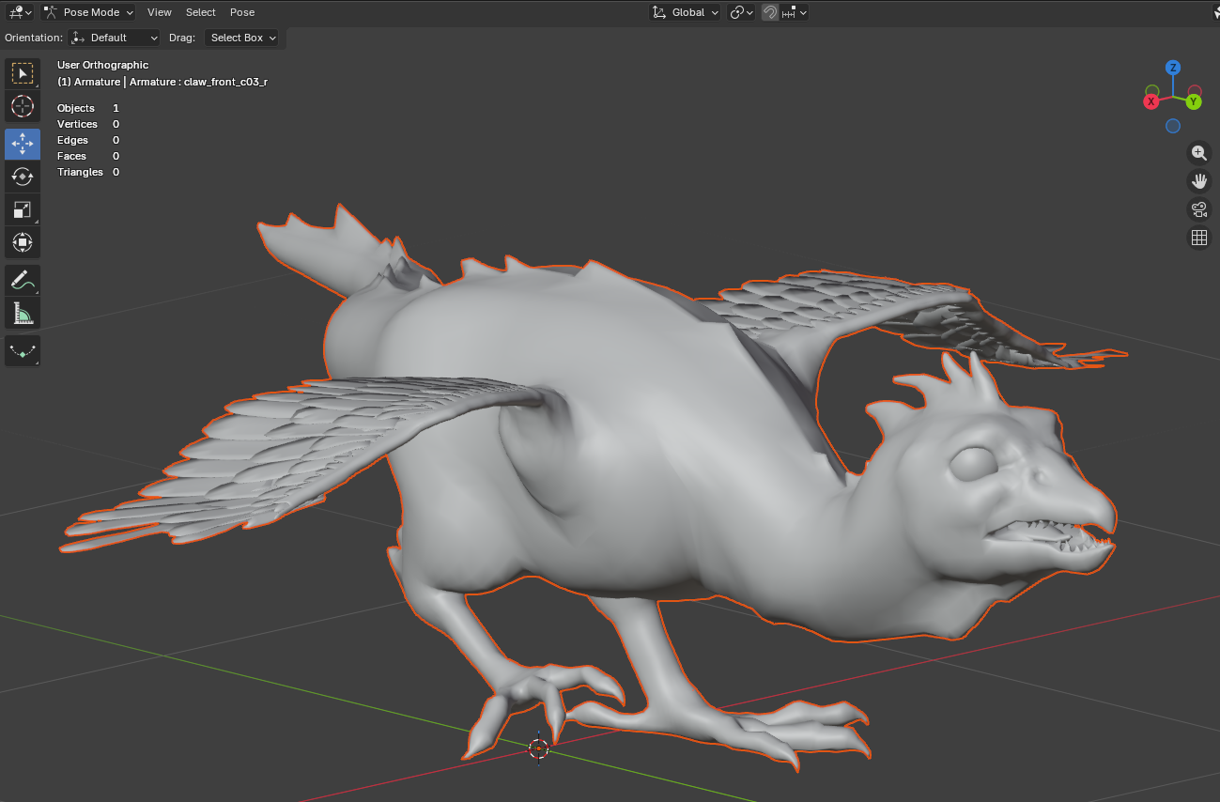
Task: Open the Select menu
Action: point(201,12)
